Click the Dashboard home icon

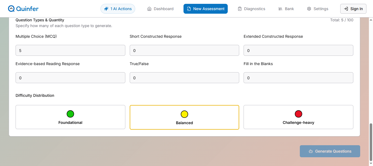(149, 9)
